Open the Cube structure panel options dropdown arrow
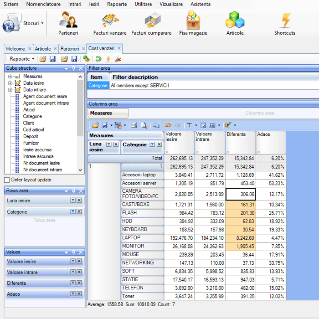The image size is (319, 319). 67,68
